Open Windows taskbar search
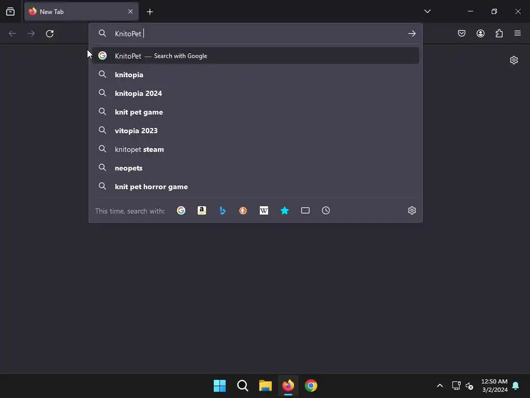 coord(243,386)
